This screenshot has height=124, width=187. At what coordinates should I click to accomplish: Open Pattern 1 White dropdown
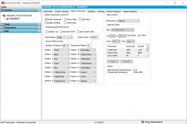pos(62,50)
